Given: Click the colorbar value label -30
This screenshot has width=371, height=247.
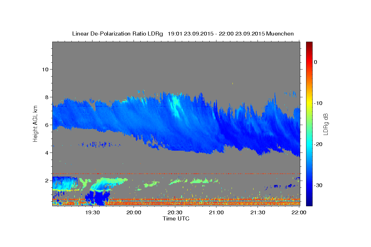Looking at the screenshot, I should (x=319, y=185).
